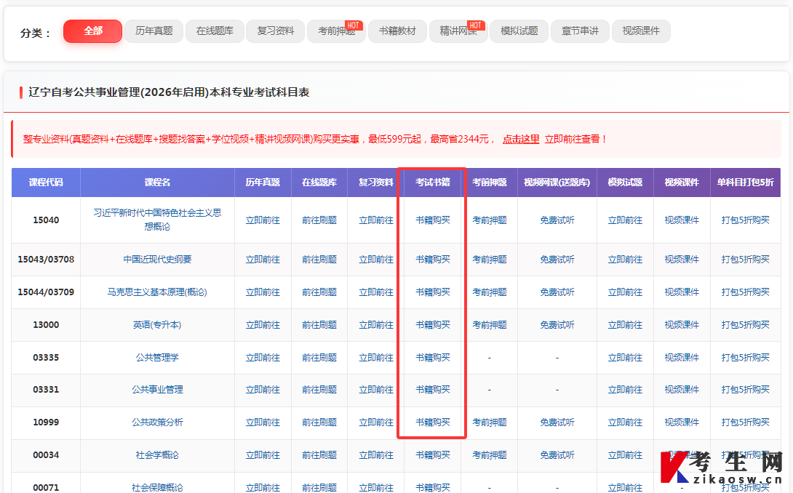Open the 视频课件 category tab

641,31
